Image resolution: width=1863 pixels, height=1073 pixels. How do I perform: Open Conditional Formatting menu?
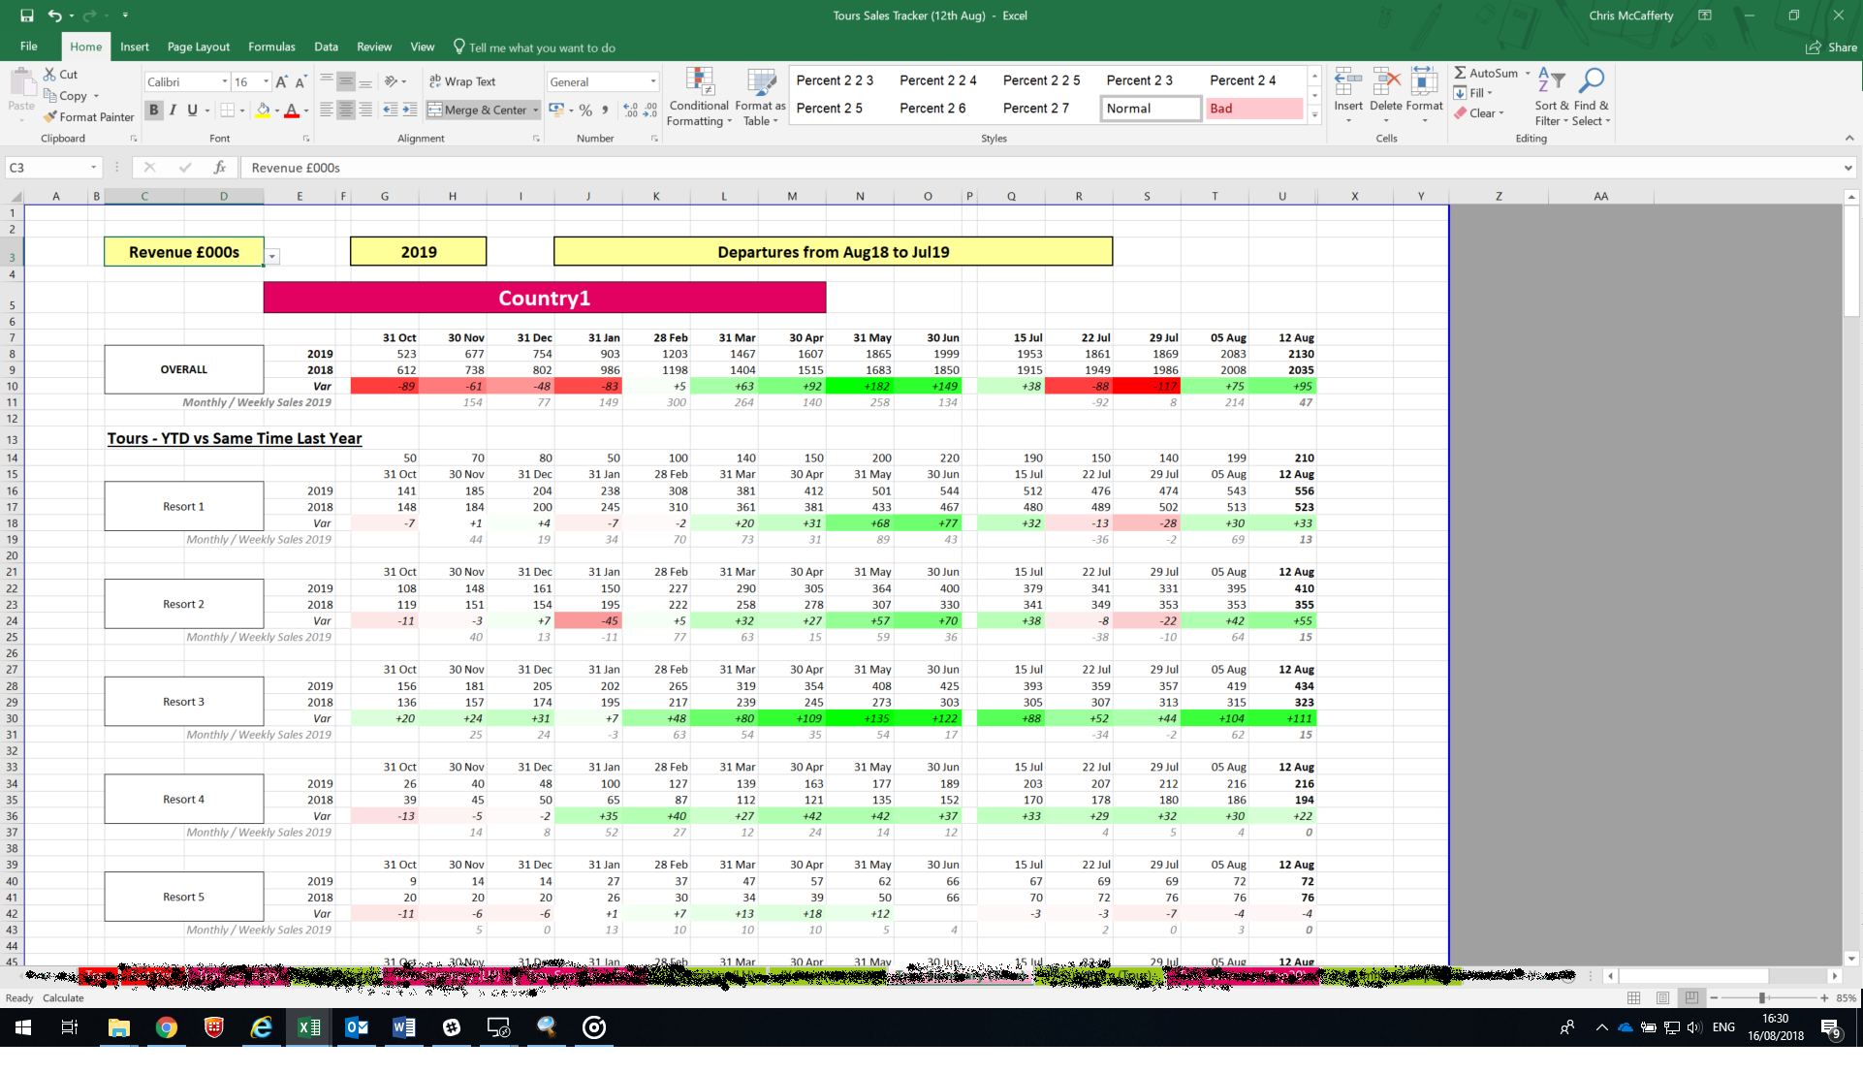[x=699, y=97]
